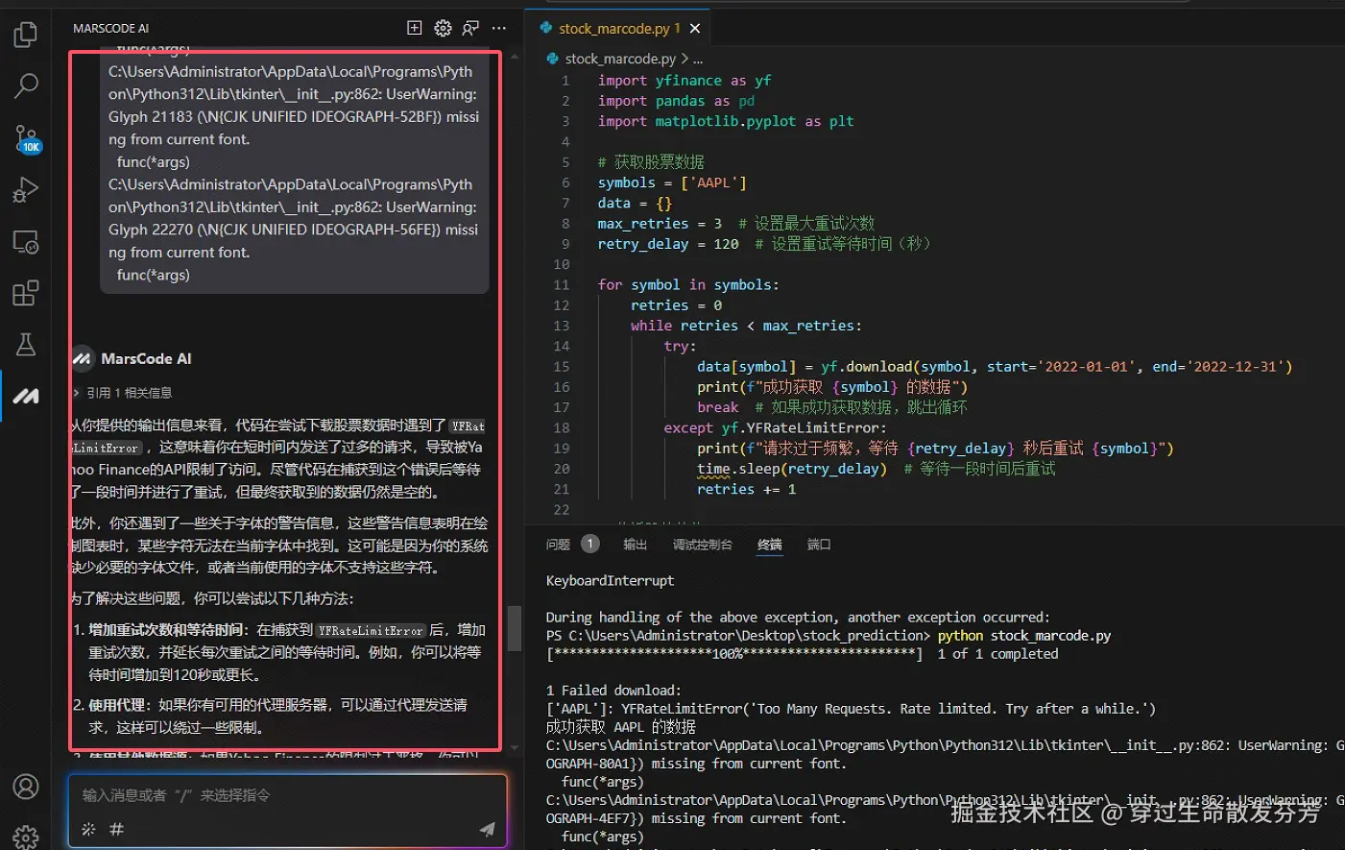Click line number 10 in gutter
Screen dimensions: 1345x850
coord(562,264)
